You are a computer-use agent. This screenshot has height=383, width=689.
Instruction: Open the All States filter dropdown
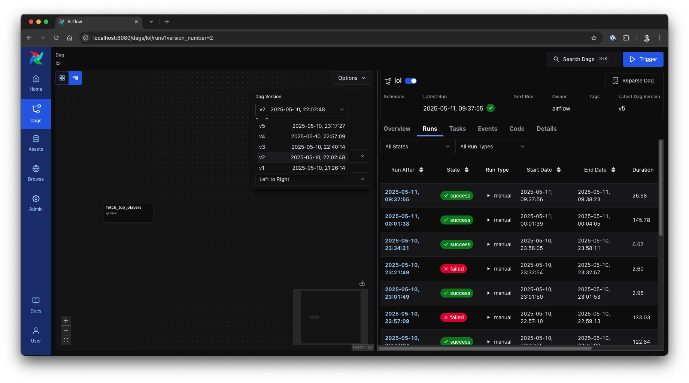(417, 147)
